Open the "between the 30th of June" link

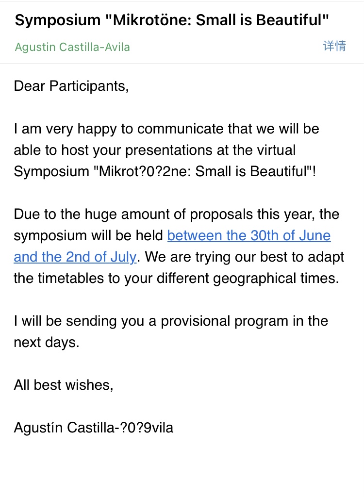click(248, 235)
